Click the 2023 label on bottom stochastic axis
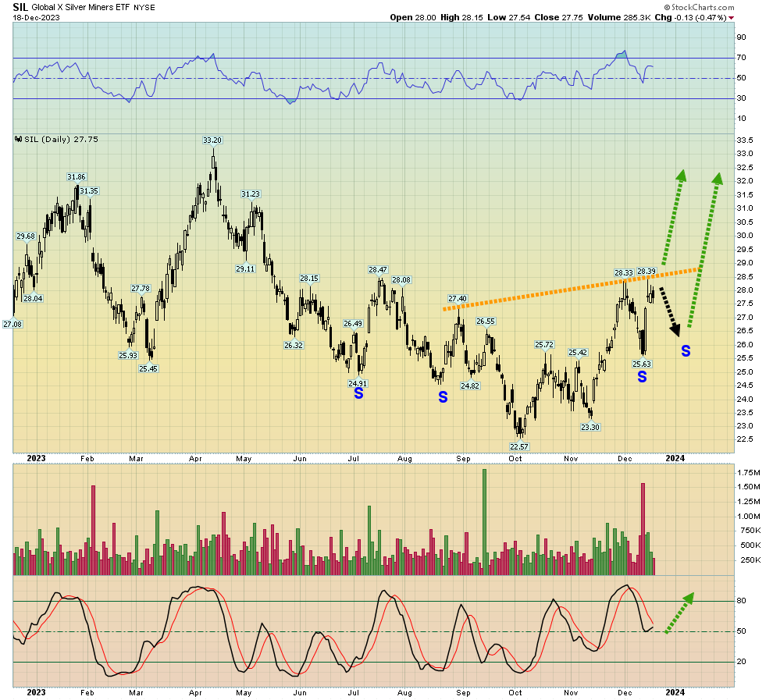The image size is (773, 700). click(x=36, y=693)
